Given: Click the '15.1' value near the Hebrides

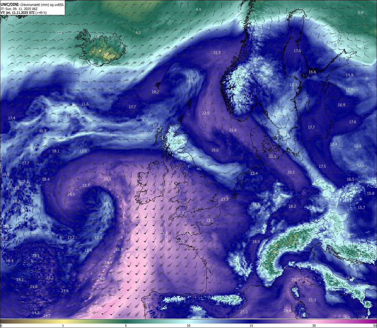Looking at the screenshot, I should tap(156, 126).
